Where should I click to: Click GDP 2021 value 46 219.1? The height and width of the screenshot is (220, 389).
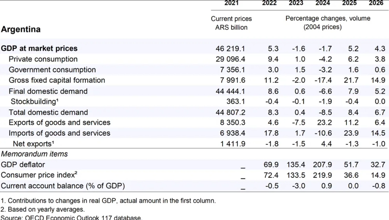coord(230,48)
